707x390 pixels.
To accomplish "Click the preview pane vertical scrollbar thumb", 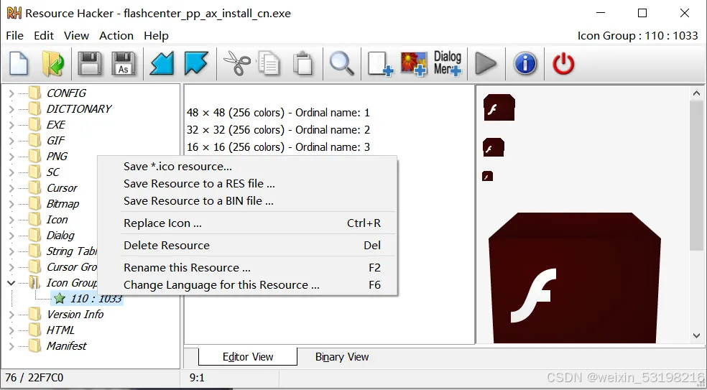I will pyautogui.click(x=696, y=175).
